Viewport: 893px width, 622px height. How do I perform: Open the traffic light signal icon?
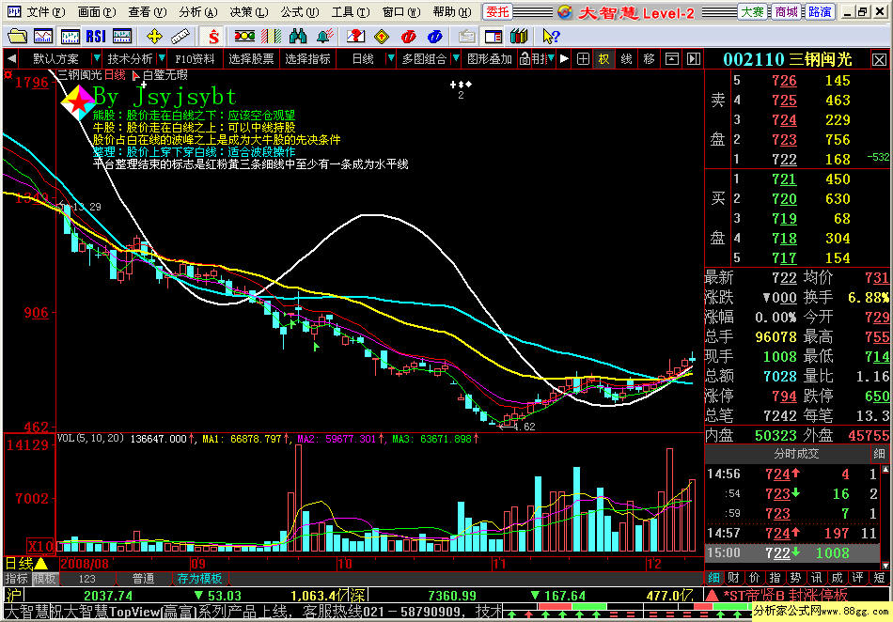point(245,37)
